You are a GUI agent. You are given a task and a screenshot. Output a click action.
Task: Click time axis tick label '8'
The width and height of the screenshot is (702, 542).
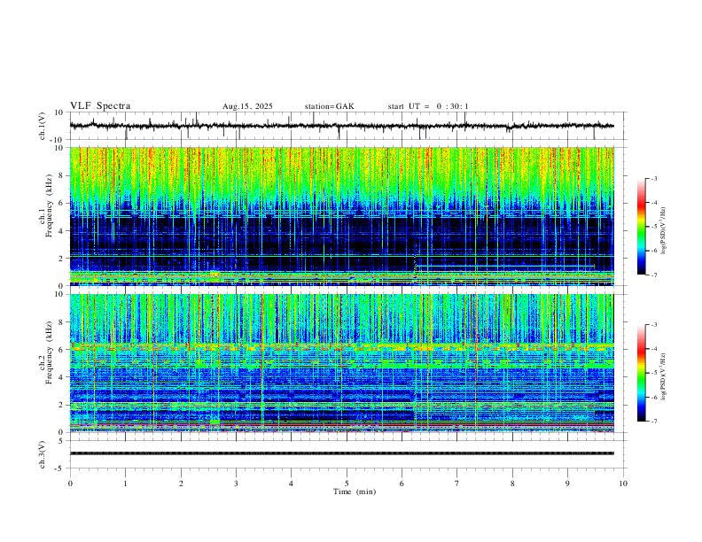click(x=512, y=484)
